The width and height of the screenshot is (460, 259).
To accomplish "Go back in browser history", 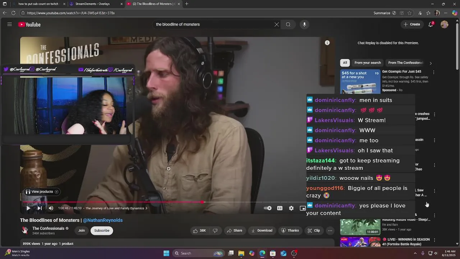I will 4,13.
